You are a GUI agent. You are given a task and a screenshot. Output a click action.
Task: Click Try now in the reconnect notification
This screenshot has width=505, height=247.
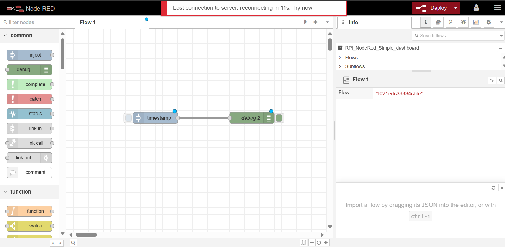pyautogui.click(x=302, y=8)
